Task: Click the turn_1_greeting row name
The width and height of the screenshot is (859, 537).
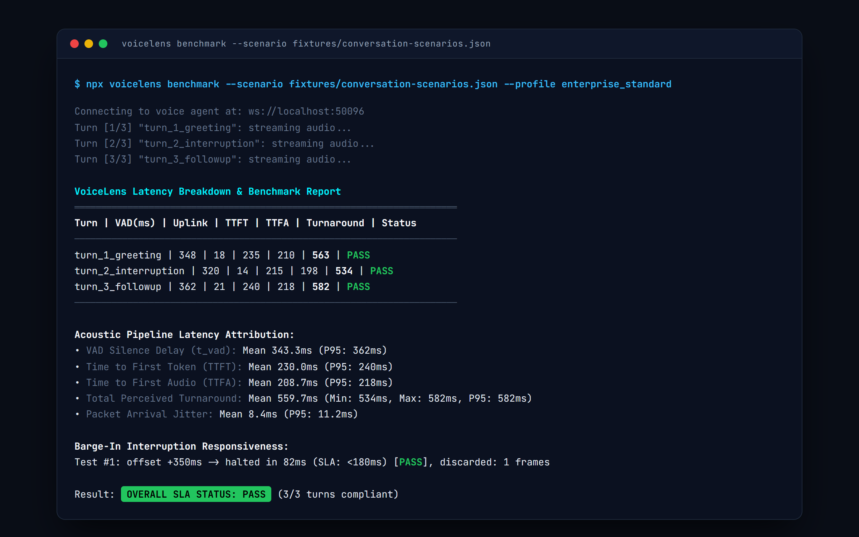Action: (118, 255)
